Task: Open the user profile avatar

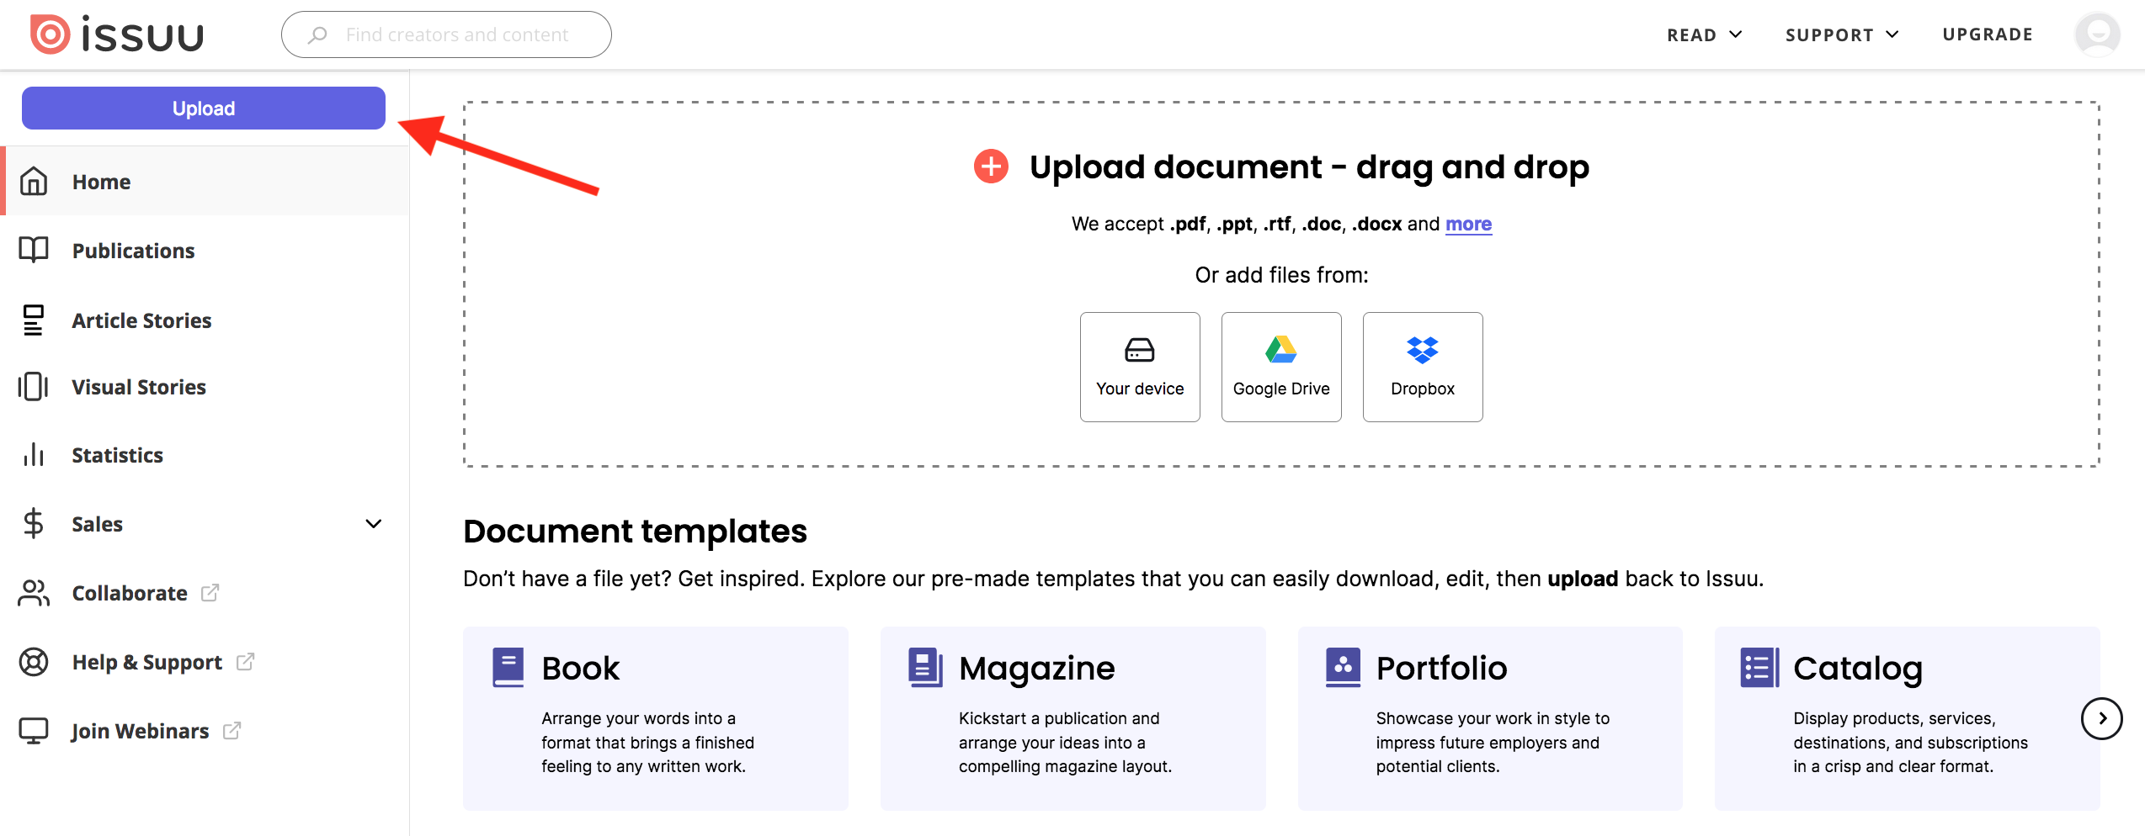Action: coord(2097,34)
